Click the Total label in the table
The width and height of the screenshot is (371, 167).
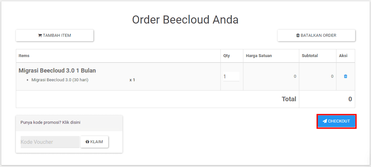click(289, 99)
